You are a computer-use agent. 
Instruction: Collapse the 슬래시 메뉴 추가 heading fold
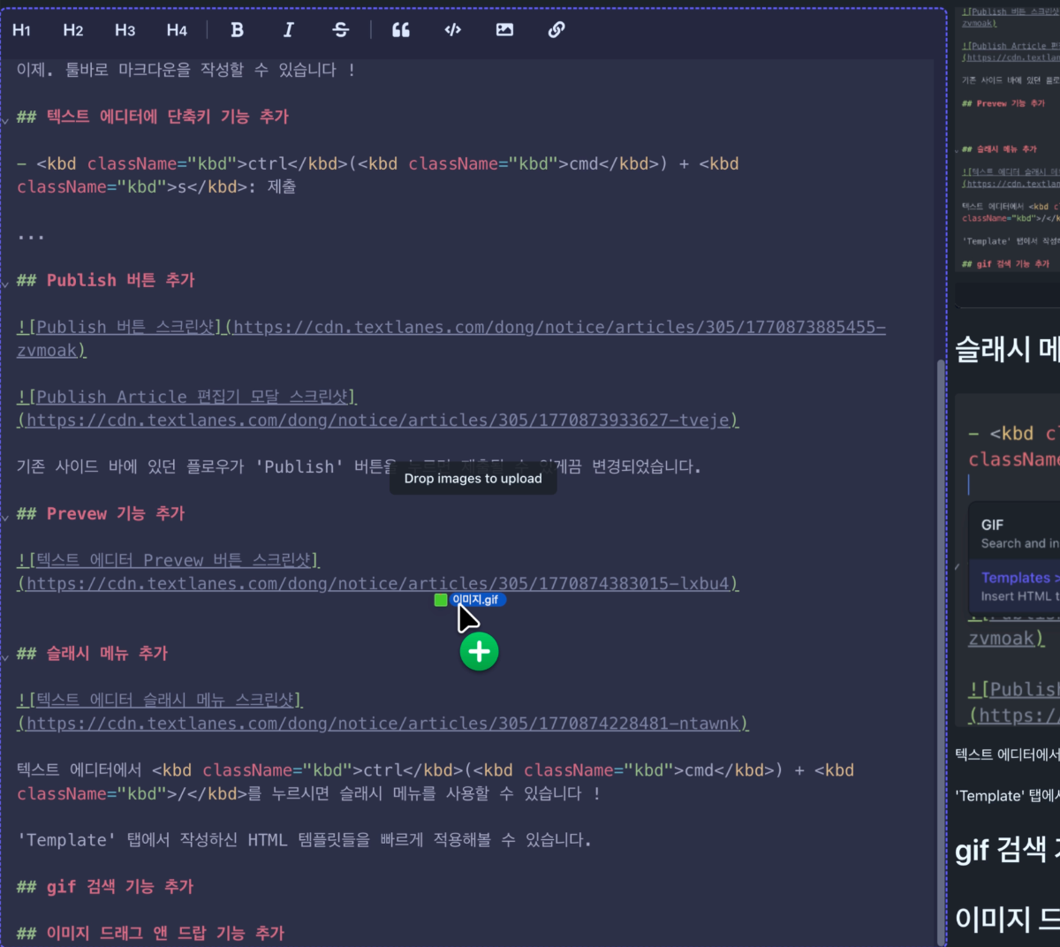pos(5,656)
